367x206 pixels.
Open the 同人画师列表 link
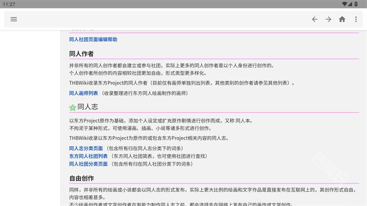[x=84, y=93]
